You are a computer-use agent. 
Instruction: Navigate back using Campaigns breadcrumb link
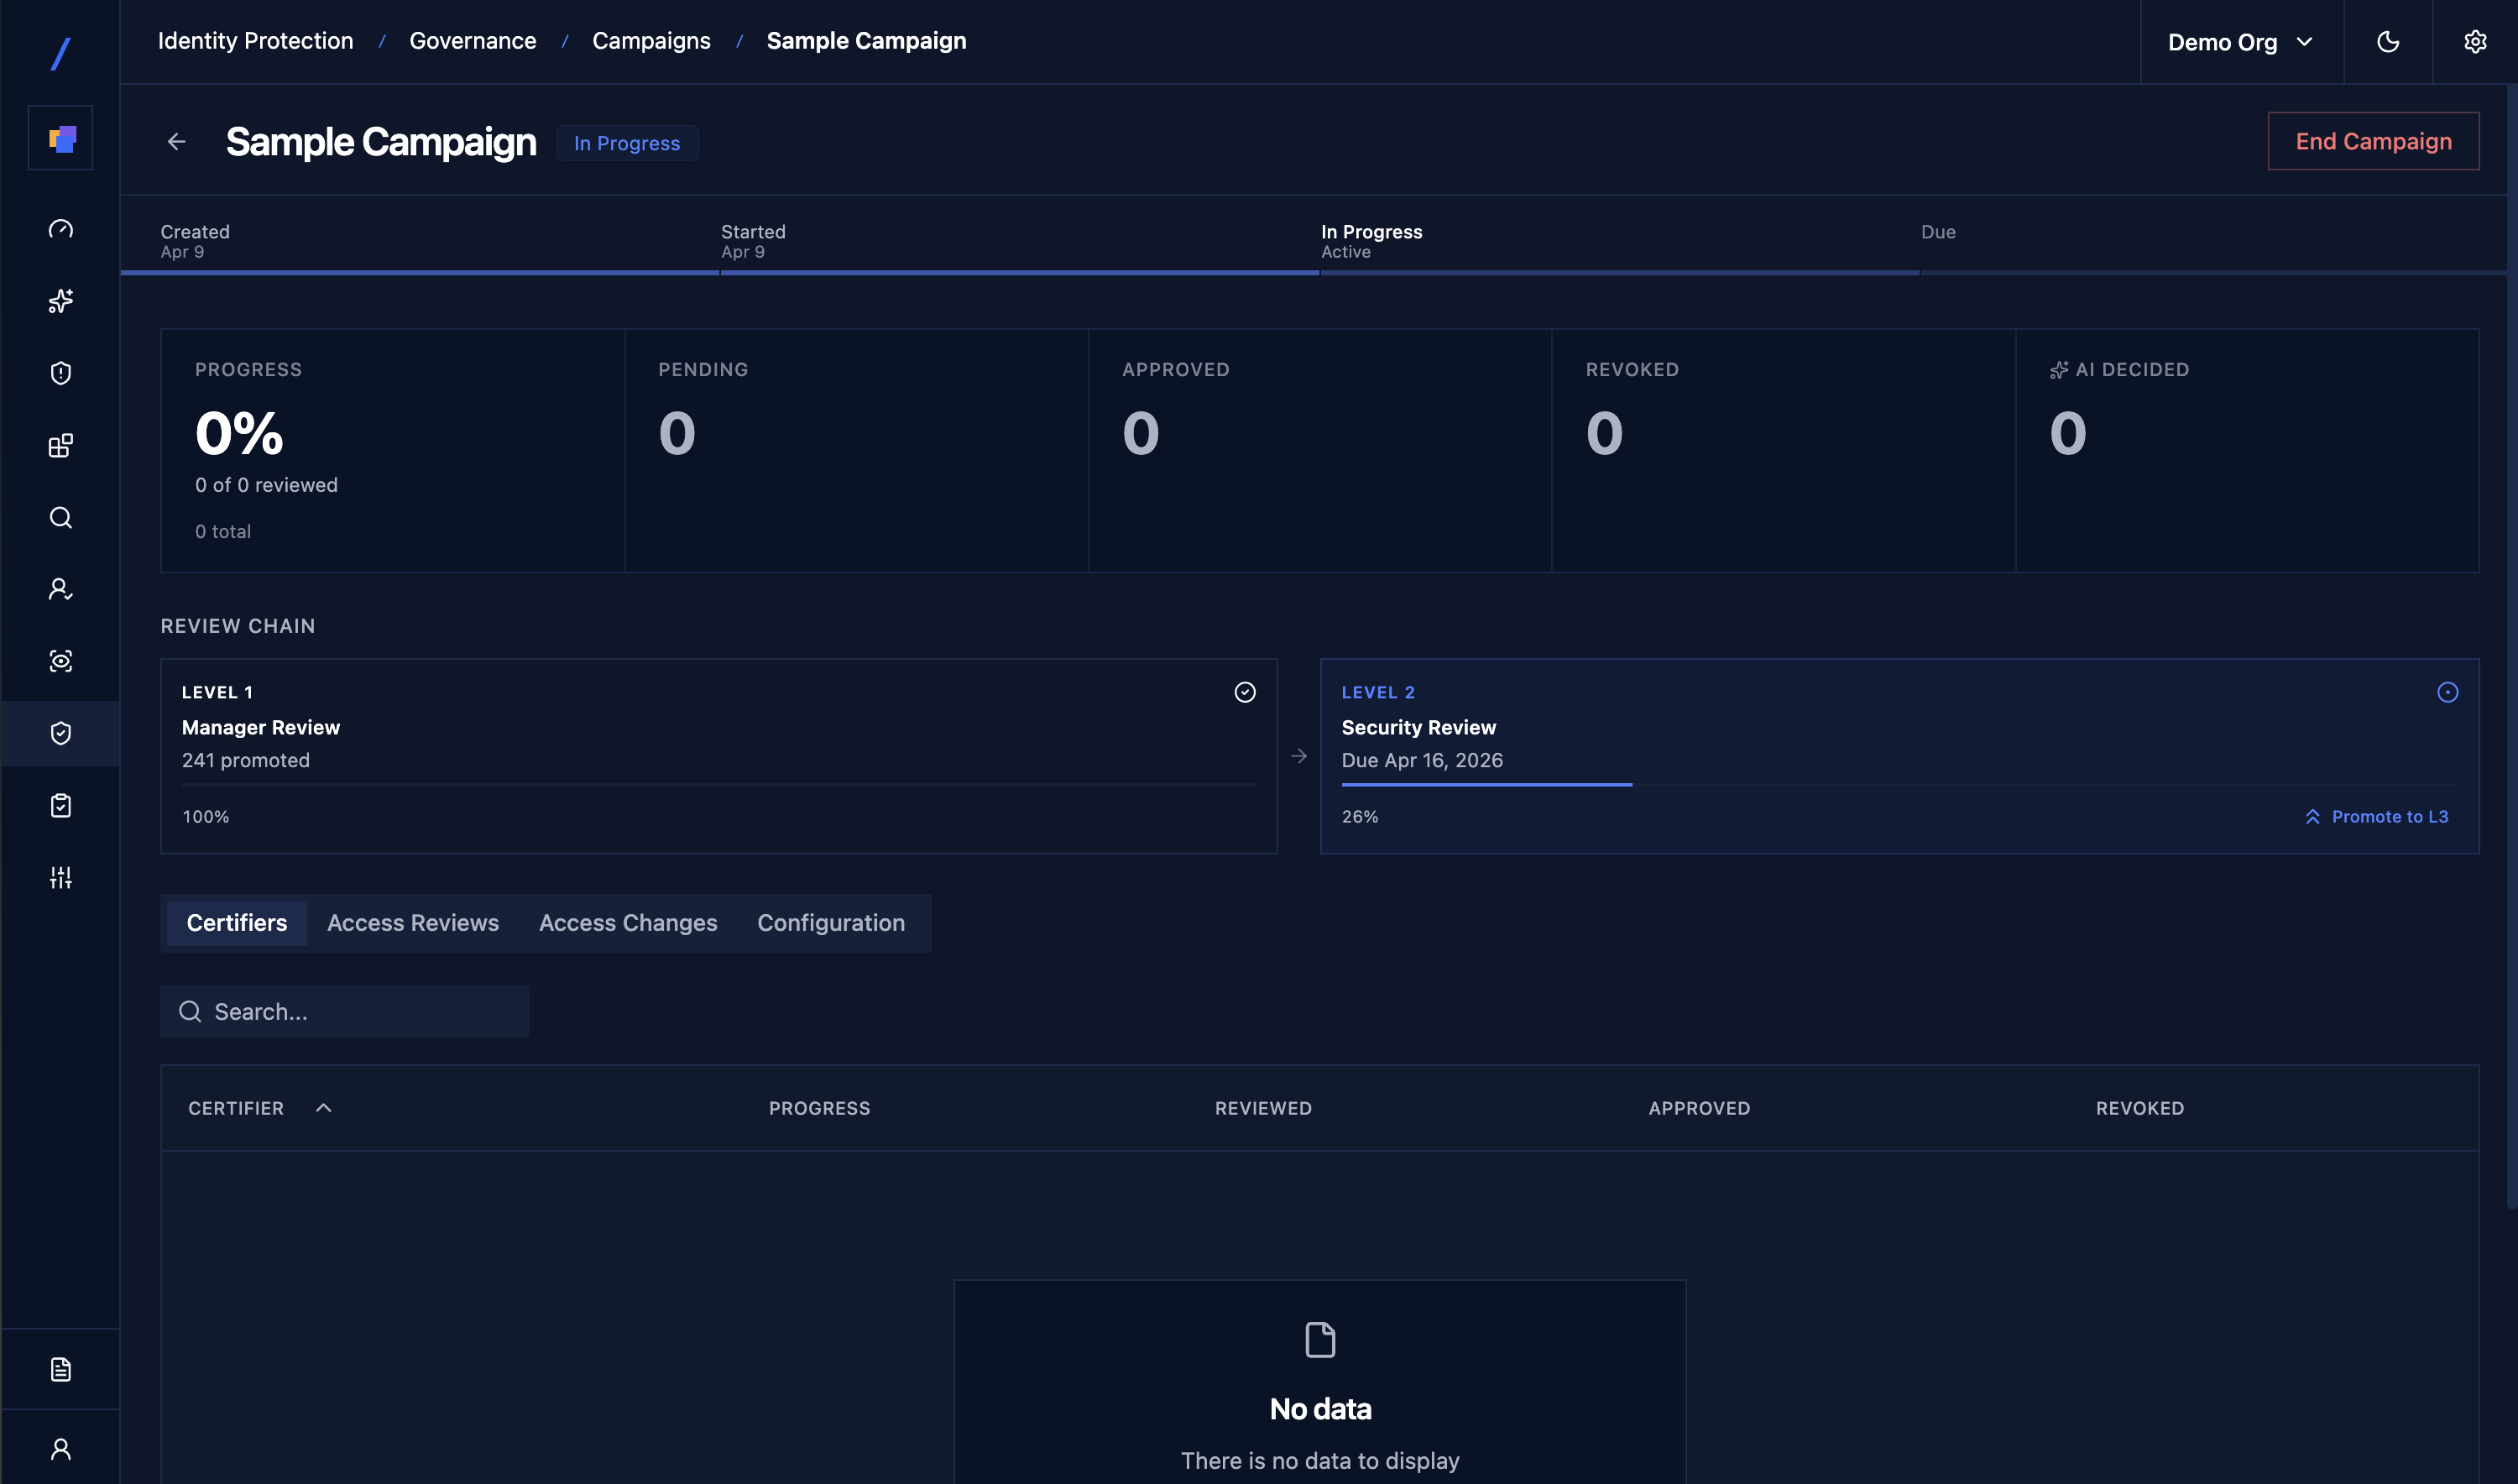651,40
